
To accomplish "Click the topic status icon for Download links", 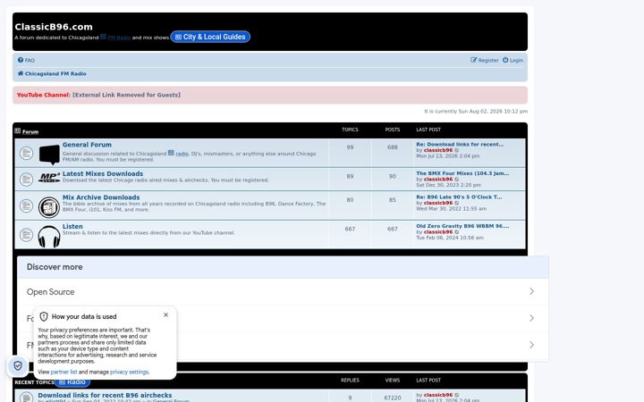I will (26, 398).
